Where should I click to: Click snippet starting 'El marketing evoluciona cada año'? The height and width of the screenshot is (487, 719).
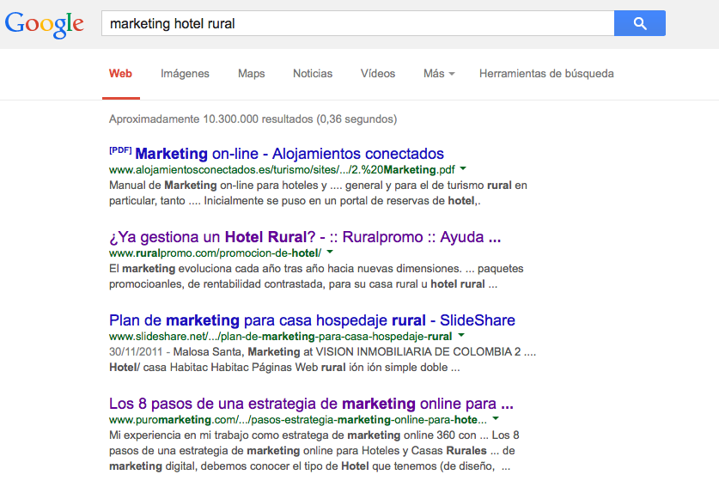(x=316, y=277)
